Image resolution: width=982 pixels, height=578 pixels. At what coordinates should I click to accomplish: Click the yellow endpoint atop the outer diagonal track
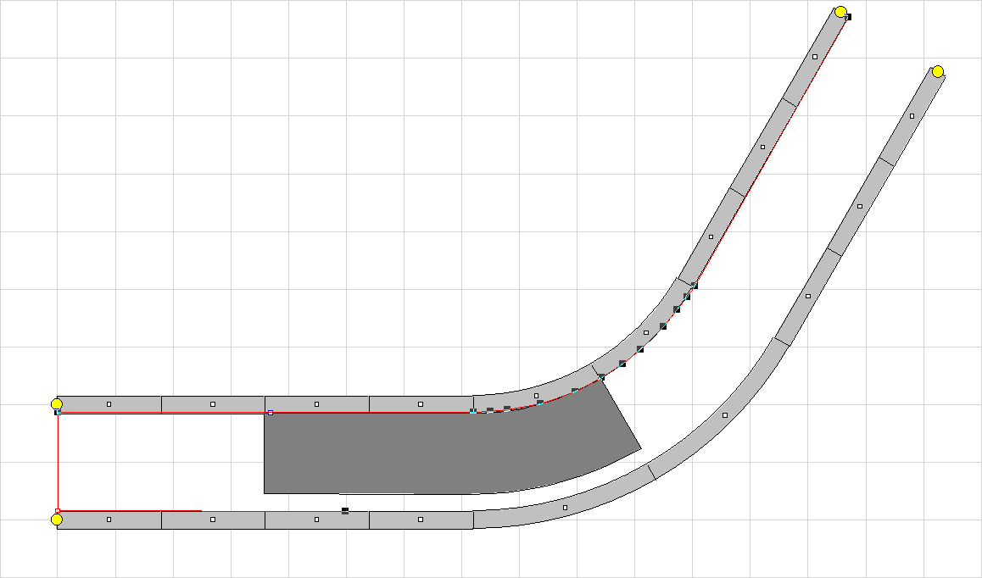938,71
